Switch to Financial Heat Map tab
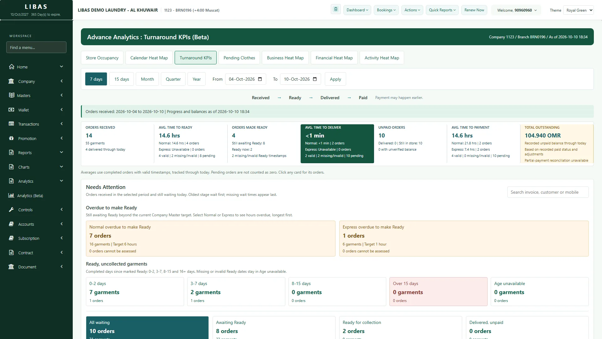Viewport: 602px width, 339px height. click(x=334, y=58)
